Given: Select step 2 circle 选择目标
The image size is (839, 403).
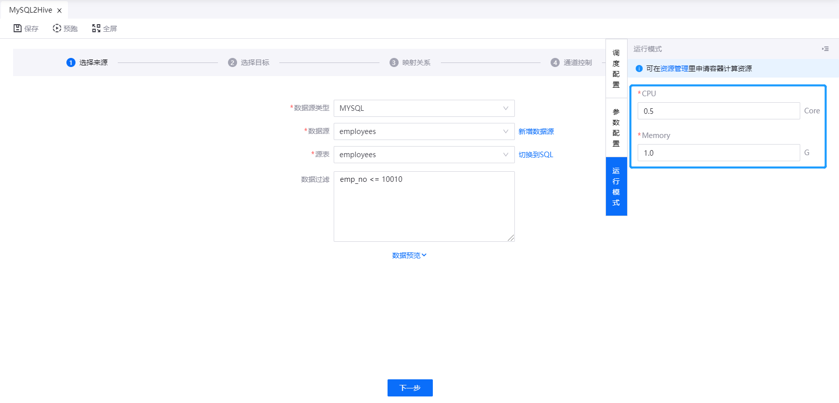Looking at the screenshot, I should (233, 62).
